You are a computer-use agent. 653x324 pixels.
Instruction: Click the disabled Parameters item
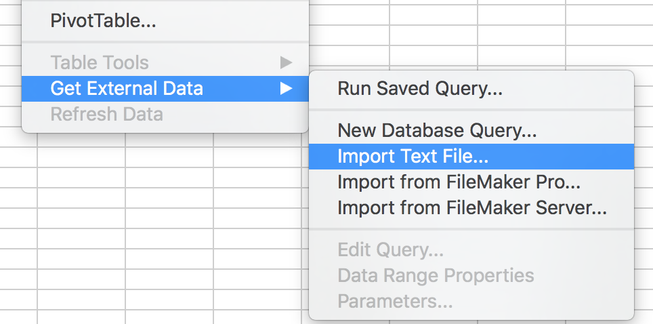(x=394, y=300)
